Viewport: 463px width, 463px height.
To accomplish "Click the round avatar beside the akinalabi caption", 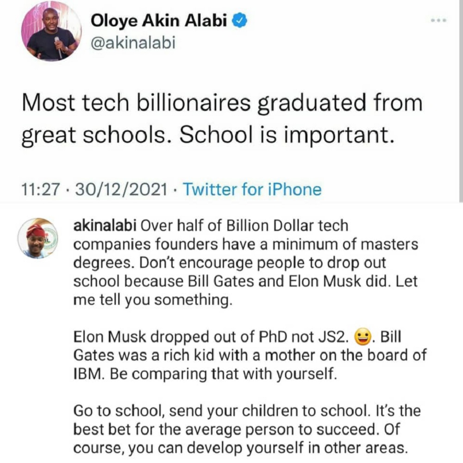I will click(x=37, y=238).
